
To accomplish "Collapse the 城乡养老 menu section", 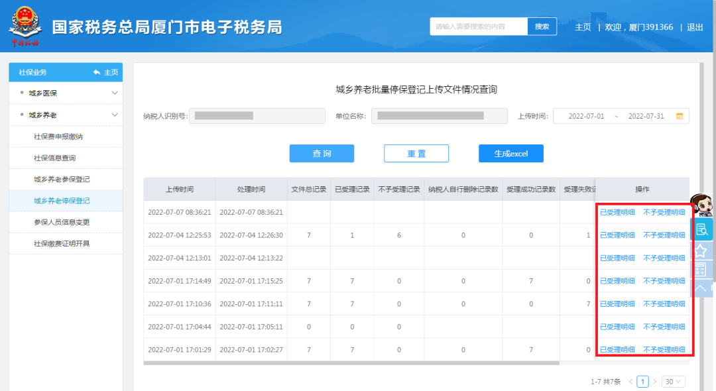I will [115, 115].
